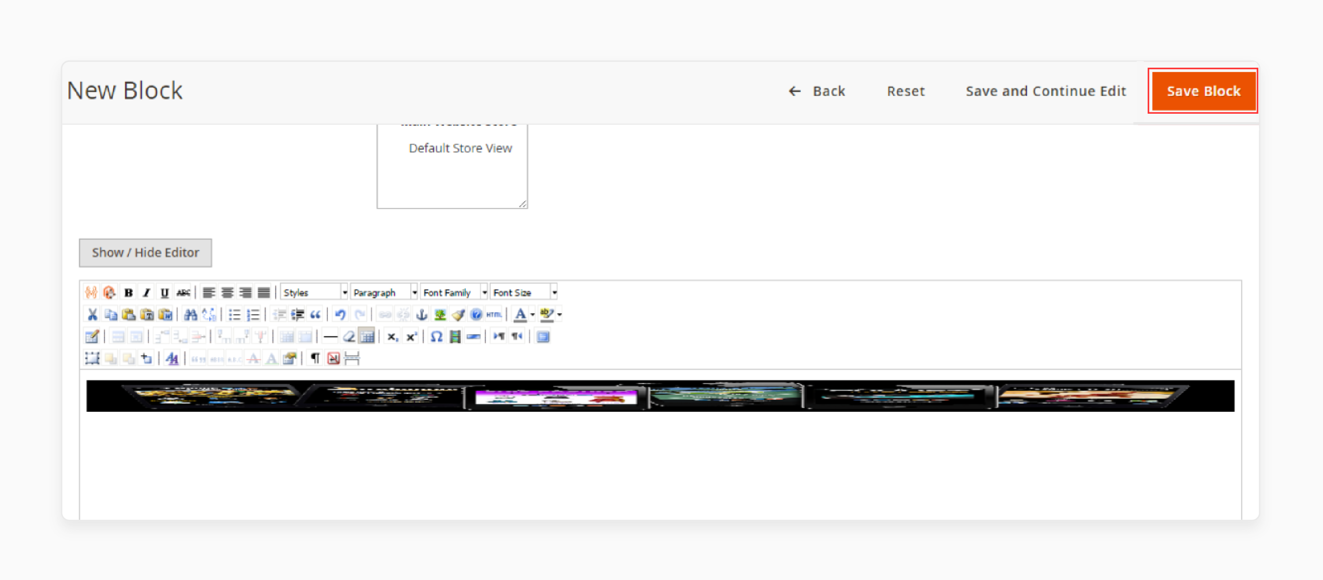Toggle fullscreen editor mode icon
The image size is (1323, 580).
543,337
